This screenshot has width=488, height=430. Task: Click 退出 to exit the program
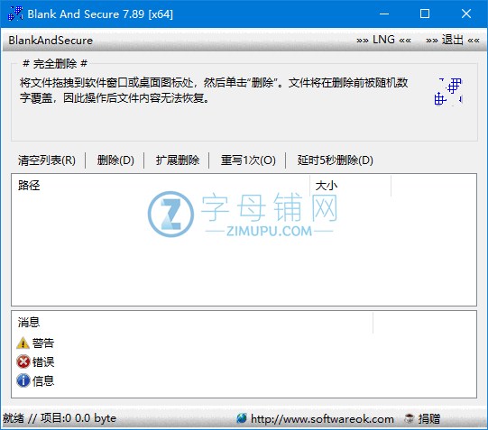[453, 40]
